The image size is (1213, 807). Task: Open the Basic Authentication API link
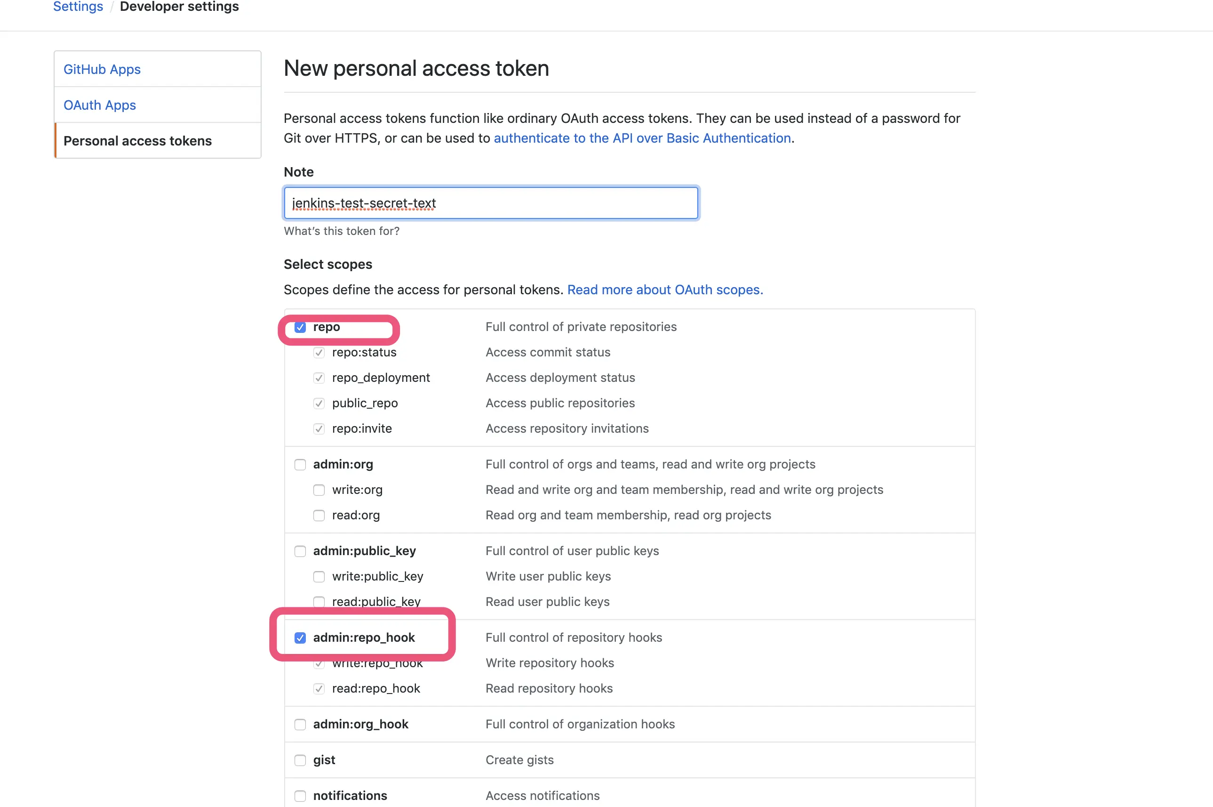642,138
